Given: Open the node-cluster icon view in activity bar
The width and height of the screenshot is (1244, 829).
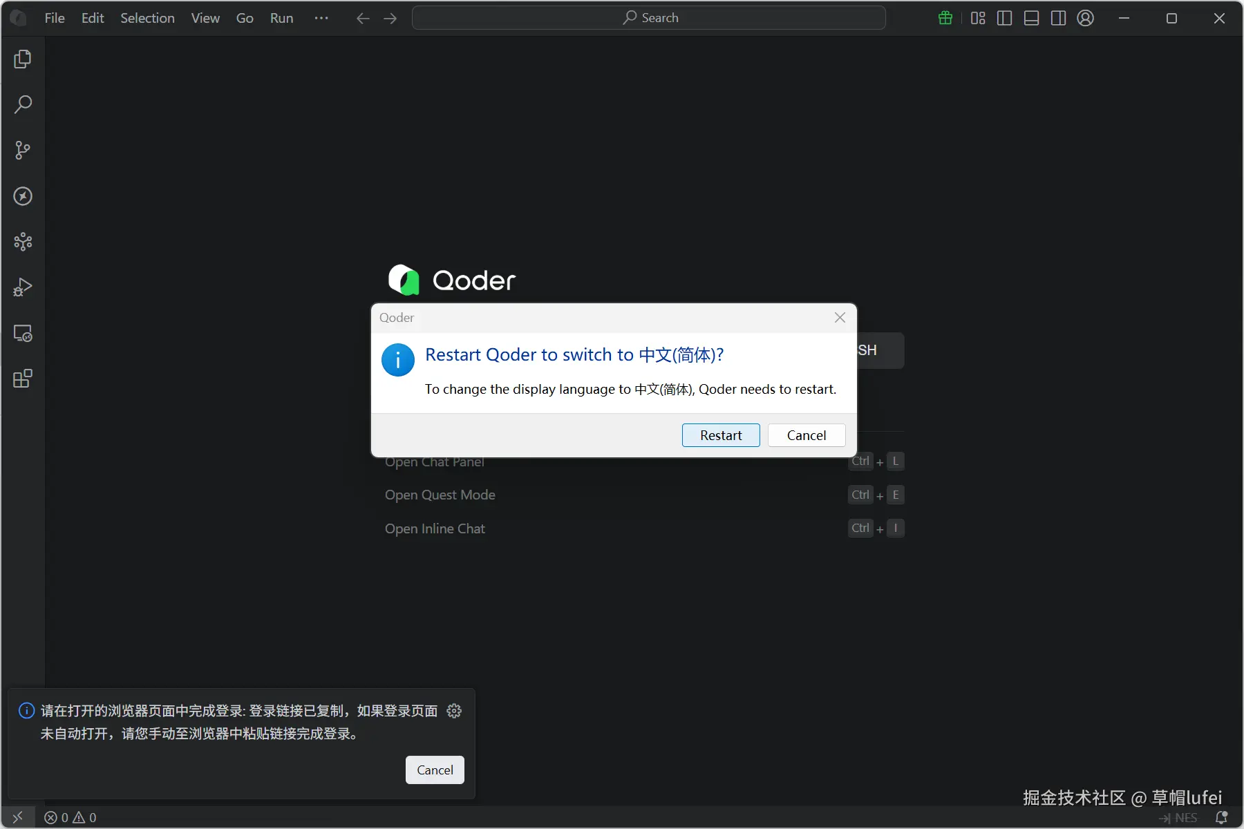Looking at the screenshot, I should (x=23, y=242).
